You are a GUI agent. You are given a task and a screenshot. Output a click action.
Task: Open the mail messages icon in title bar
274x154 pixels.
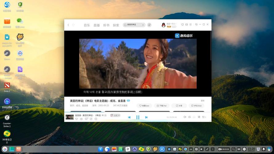186,24
